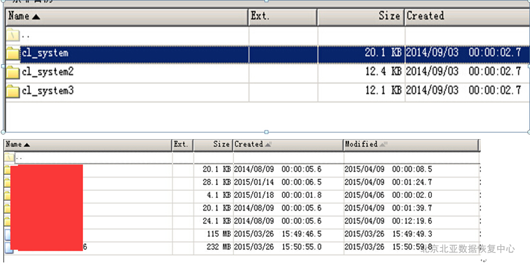Sort the upper list by the Name header

(127, 17)
